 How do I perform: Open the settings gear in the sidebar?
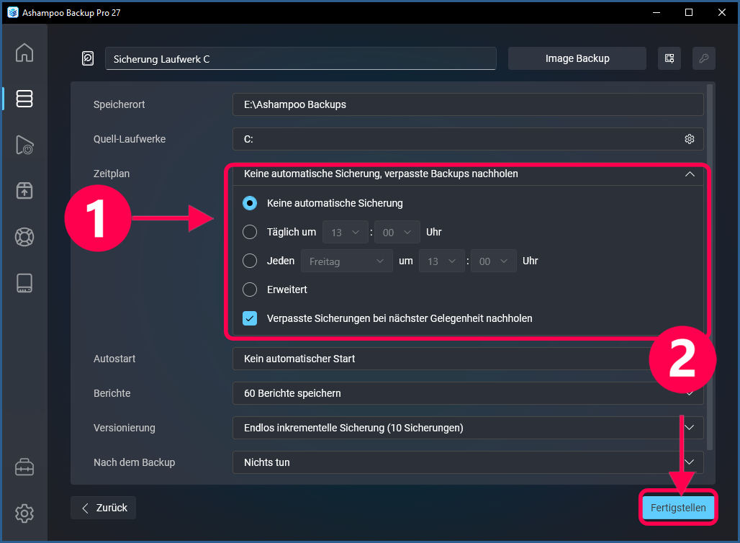pyautogui.click(x=24, y=513)
